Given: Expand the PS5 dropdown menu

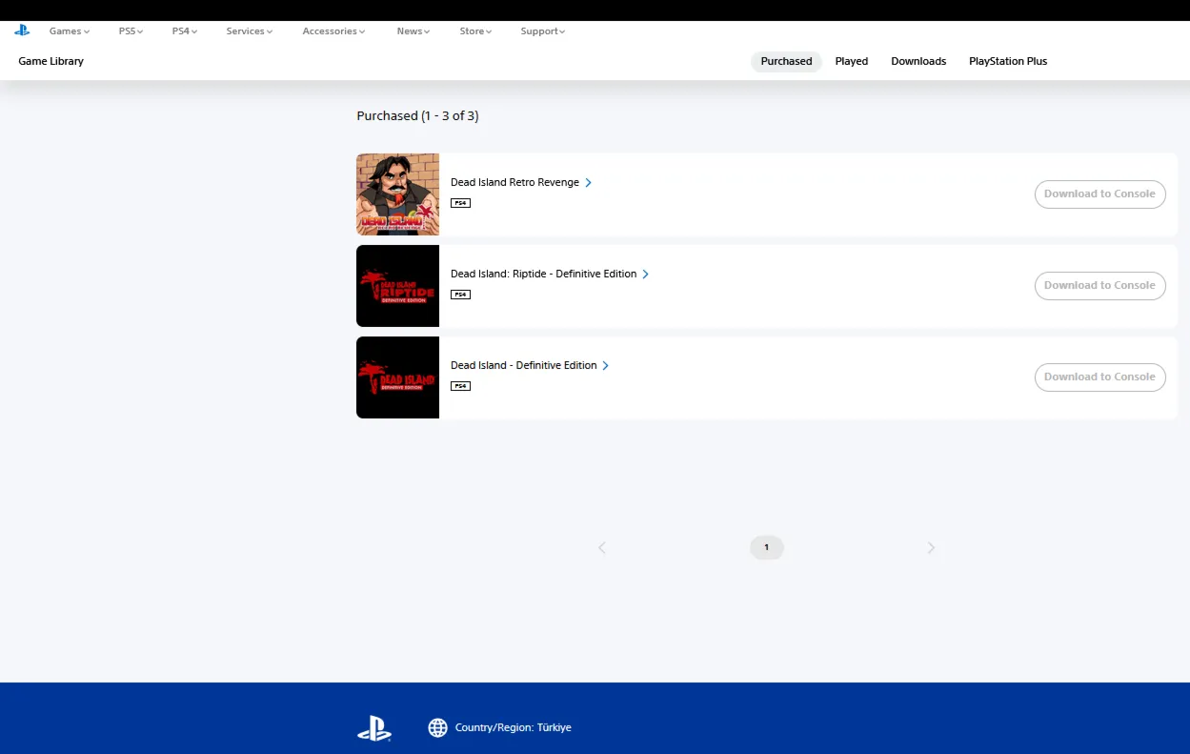Looking at the screenshot, I should point(131,31).
